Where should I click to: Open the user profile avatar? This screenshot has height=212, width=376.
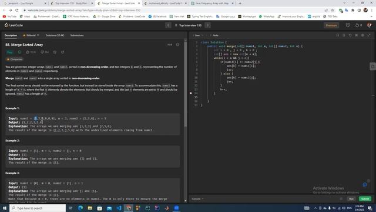(370, 25)
